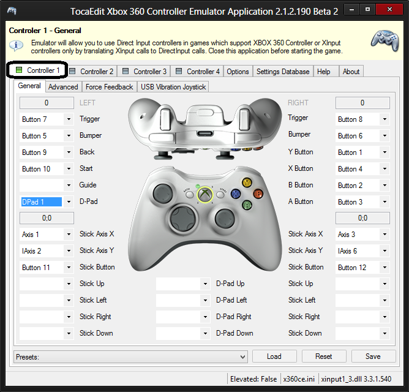Open the Settings Database tab

pos(283,71)
